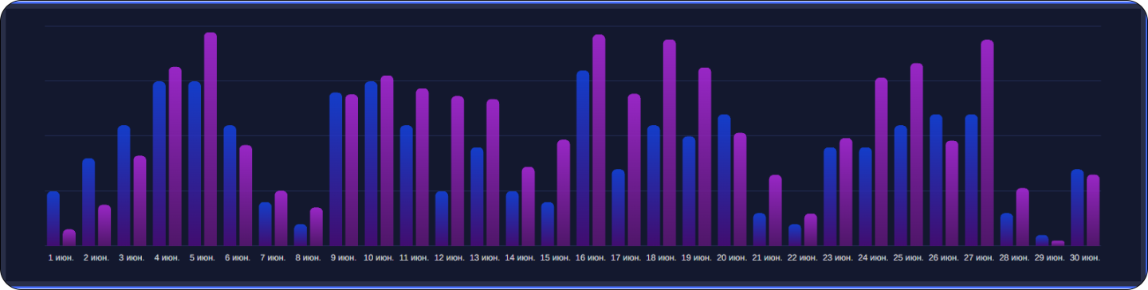Select the '5 июн.' date label
Screen dimensions: 1148x290
[x=202, y=258]
